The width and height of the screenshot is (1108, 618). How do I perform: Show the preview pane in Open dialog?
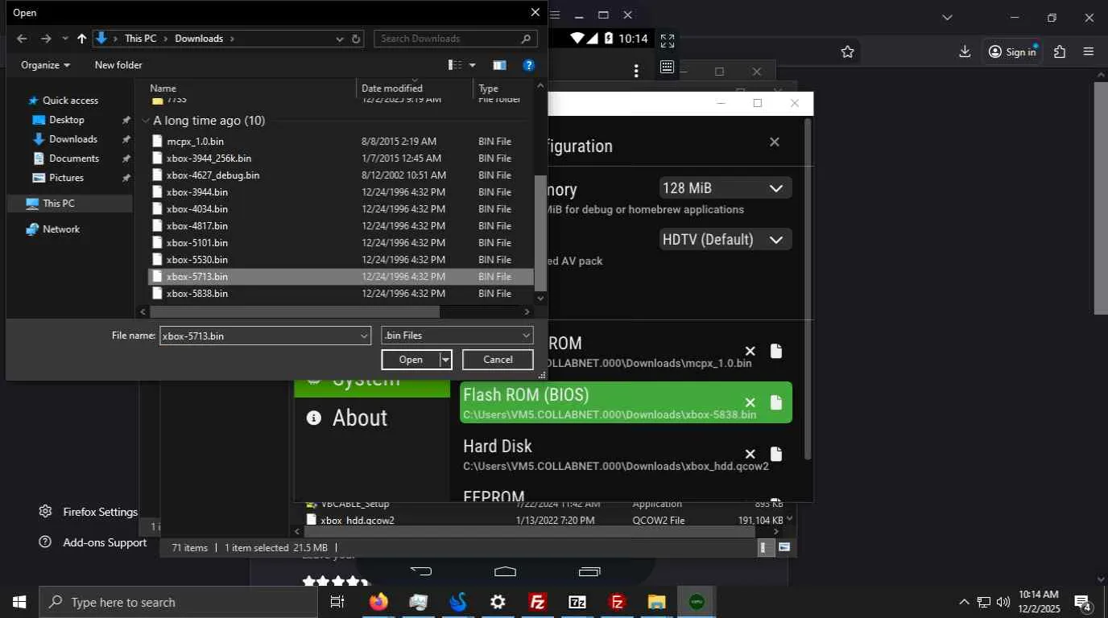499,65
